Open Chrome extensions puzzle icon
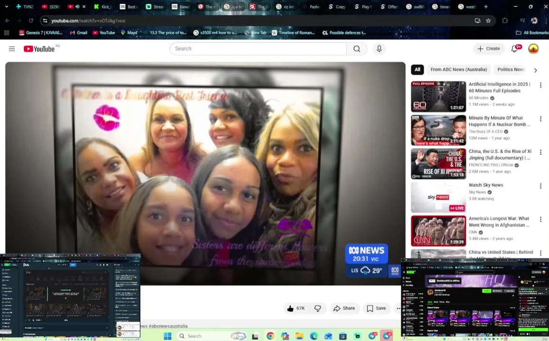The width and height of the screenshot is (549, 341). 504,21
